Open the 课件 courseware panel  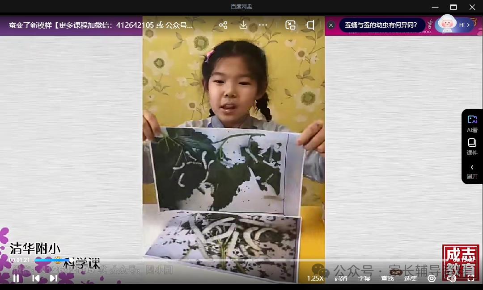472,146
